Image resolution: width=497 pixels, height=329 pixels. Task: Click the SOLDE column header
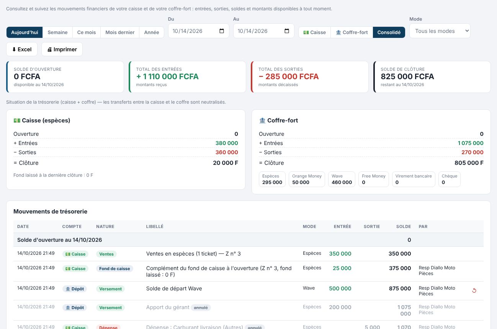404,226
